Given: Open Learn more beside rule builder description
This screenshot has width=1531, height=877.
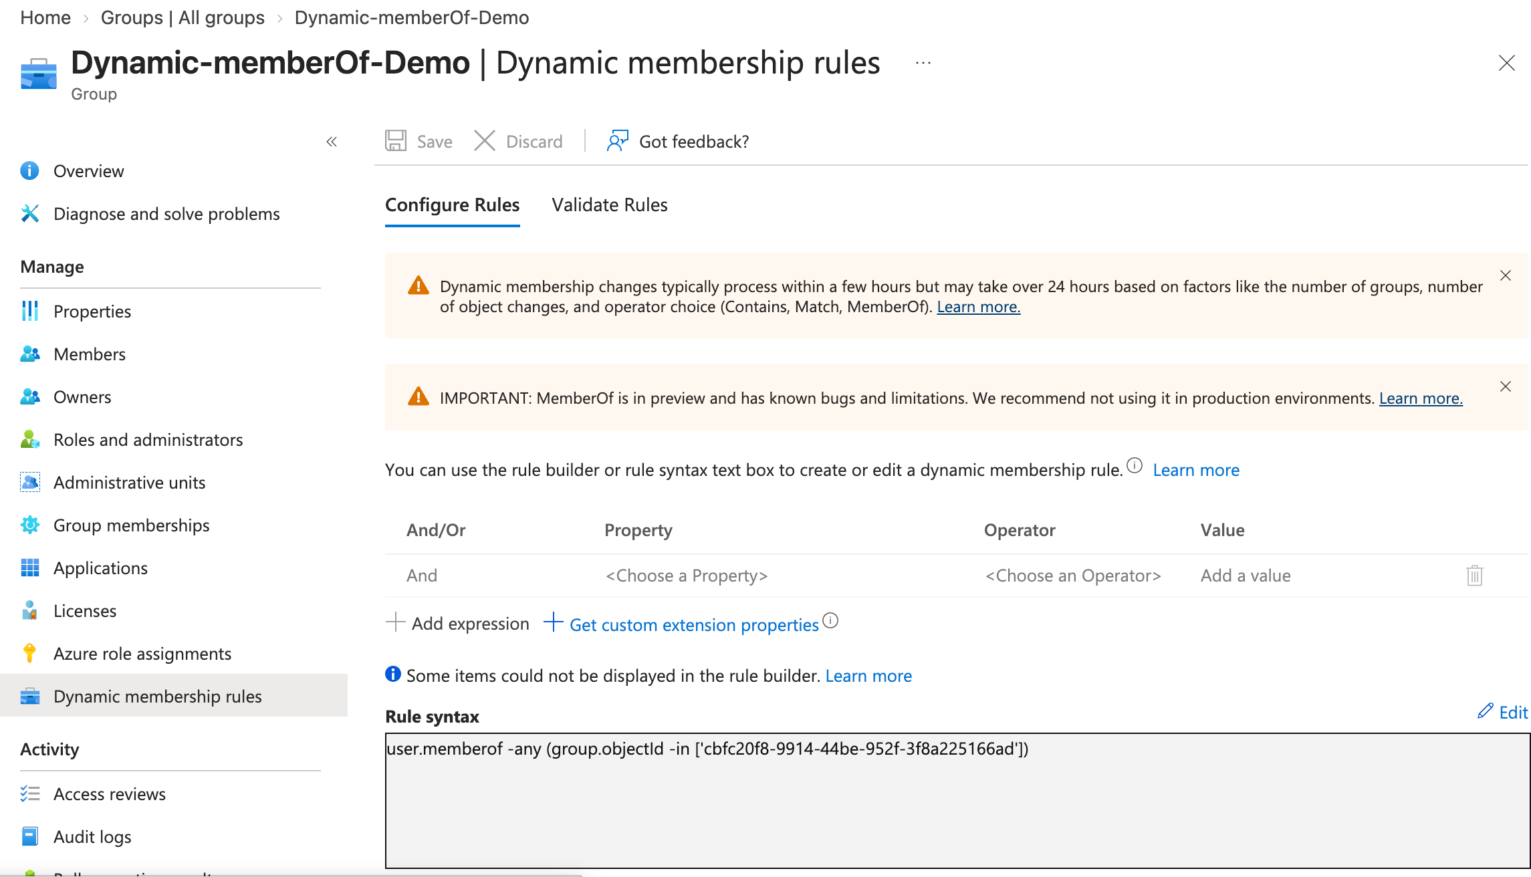Looking at the screenshot, I should coord(1196,470).
